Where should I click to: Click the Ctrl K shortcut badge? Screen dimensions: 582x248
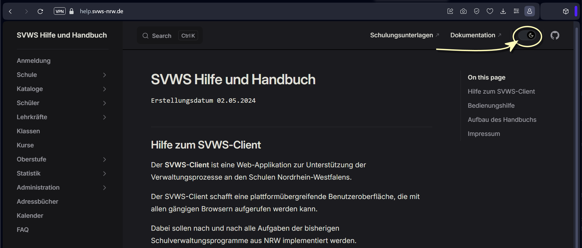[188, 36]
